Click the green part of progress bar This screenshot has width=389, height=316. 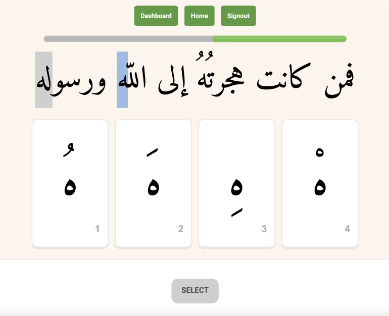click(x=279, y=39)
